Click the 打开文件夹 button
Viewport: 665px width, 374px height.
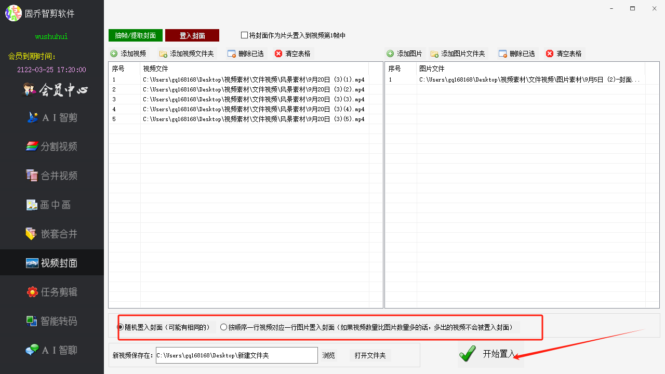pyautogui.click(x=370, y=356)
